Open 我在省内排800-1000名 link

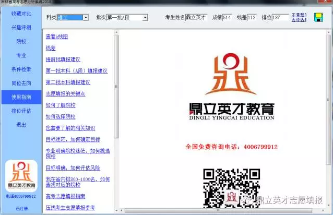tap(78, 182)
